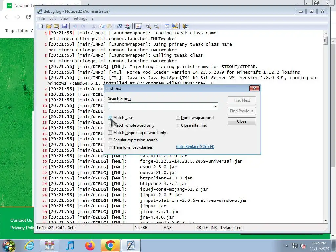Click log line 20 forge universal jar

pos(145,161)
